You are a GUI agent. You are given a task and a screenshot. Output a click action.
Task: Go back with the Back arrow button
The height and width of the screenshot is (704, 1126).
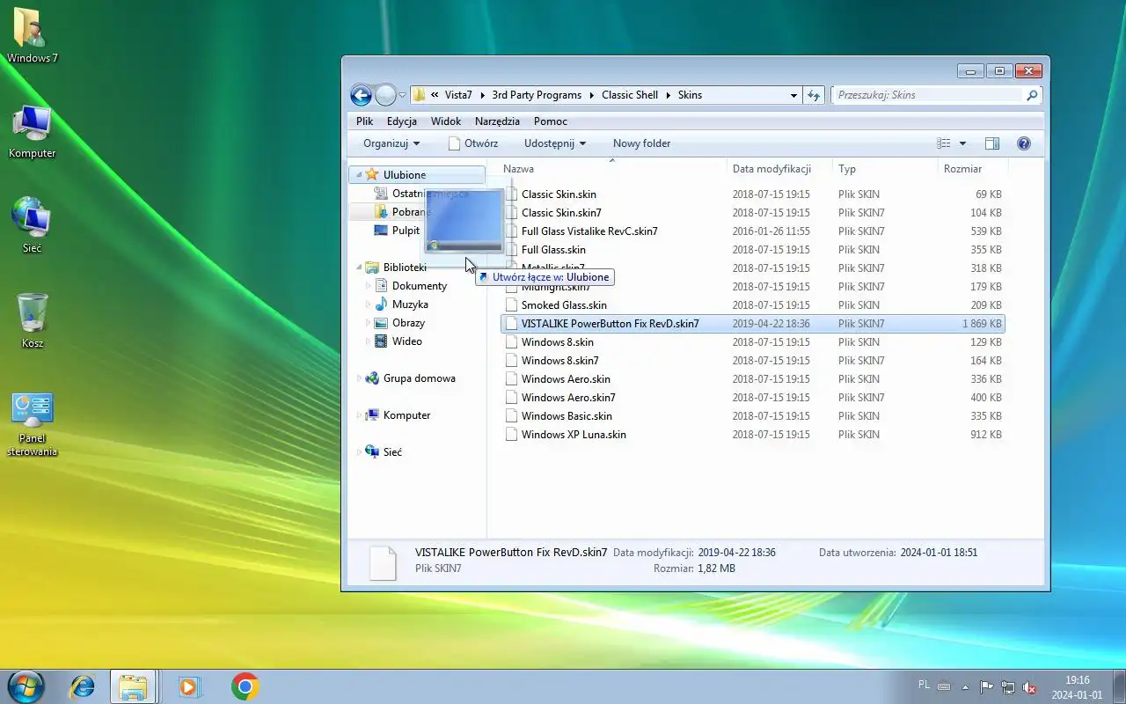[361, 95]
